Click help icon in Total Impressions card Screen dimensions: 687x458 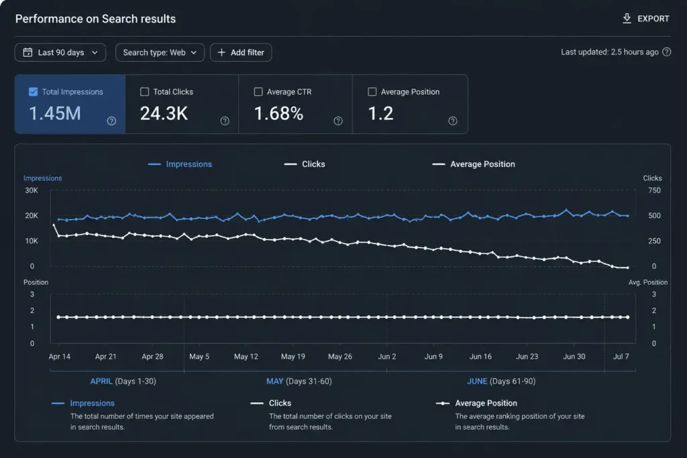(112, 121)
